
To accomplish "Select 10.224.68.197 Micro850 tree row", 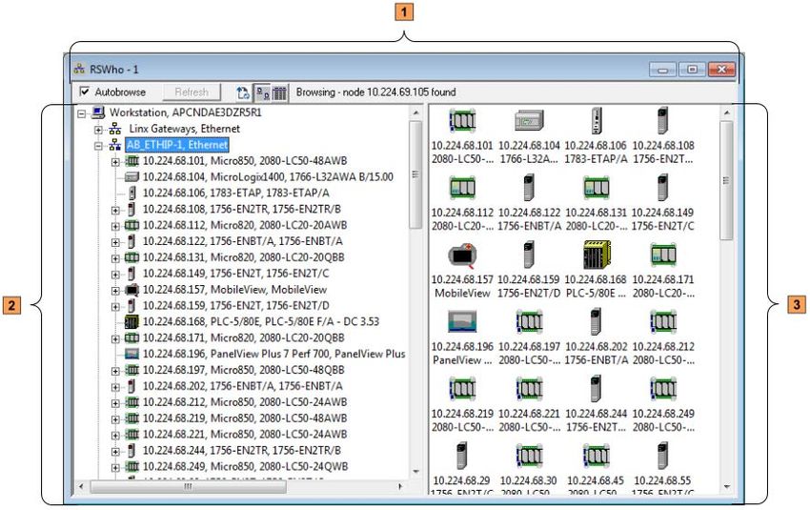I will point(243,370).
